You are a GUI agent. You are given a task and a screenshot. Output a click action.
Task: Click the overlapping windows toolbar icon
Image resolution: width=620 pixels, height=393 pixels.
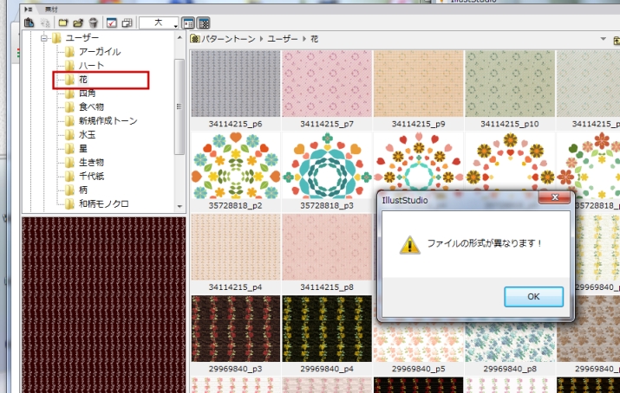click(127, 23)
